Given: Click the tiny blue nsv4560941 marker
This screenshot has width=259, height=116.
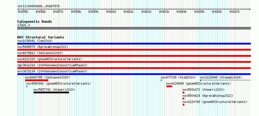Looking at the screenshot, I should [x=27, y=86].
